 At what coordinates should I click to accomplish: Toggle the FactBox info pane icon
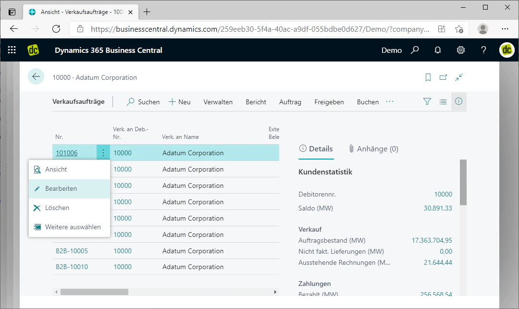459,101
